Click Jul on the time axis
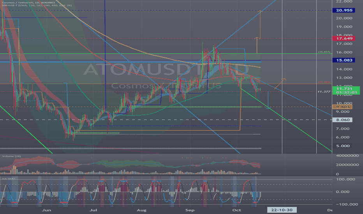 coord(93,210)
